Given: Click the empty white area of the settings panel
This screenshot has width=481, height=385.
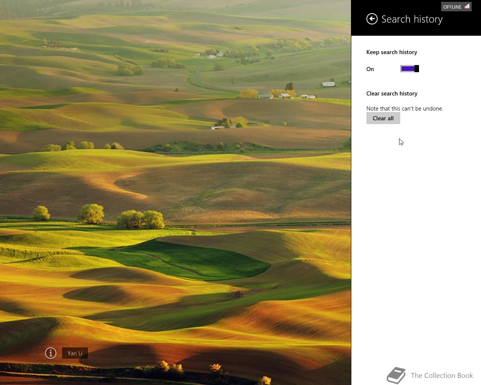Looking at the screenshot, I should point(416,244).
